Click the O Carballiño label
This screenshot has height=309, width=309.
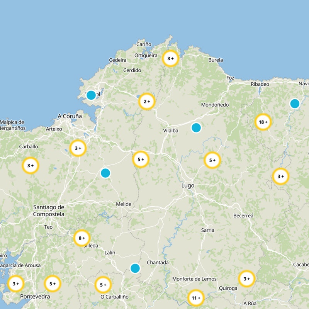(114, 297)
